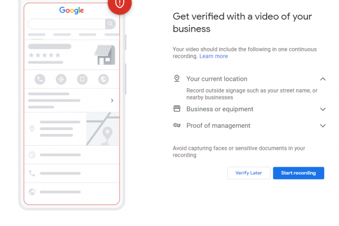Click the key icon beside Proof of management
The width and height of the screenshot is (339, 226).
(x=177, y=125)
